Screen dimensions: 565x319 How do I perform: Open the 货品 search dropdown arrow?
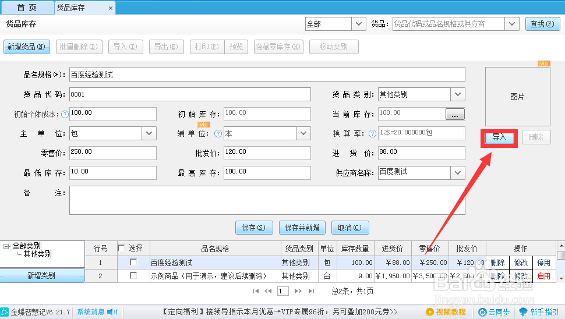click(511, 24)
